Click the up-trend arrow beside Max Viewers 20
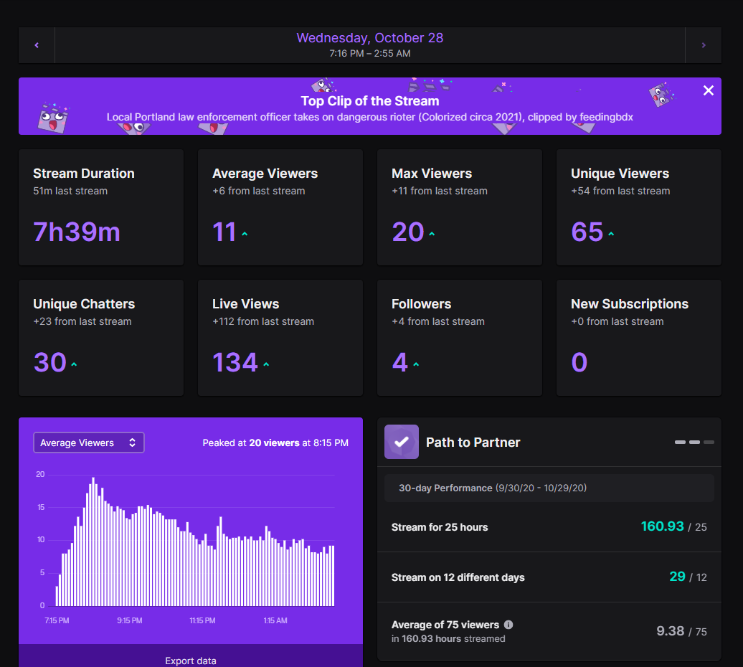The width and height of the screenshot is (743, 667). coord(432,234)
